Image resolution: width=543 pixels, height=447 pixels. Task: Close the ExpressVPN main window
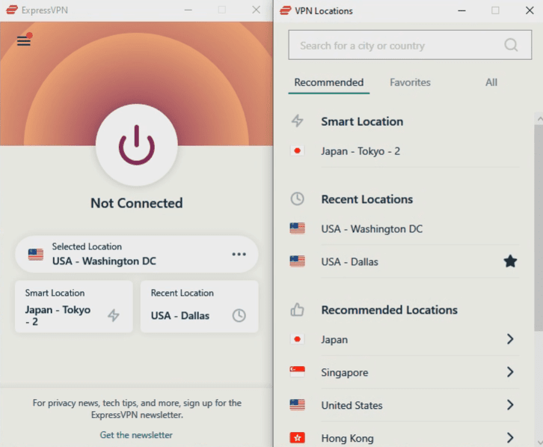257,10
